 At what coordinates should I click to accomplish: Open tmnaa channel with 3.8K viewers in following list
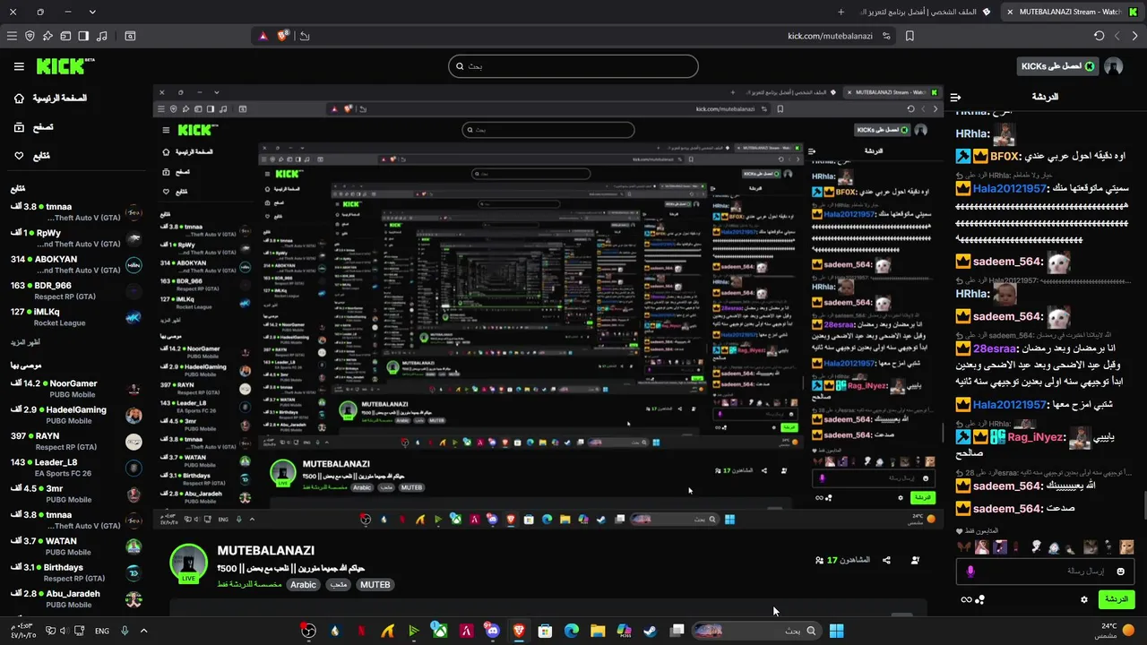[76, 211]
